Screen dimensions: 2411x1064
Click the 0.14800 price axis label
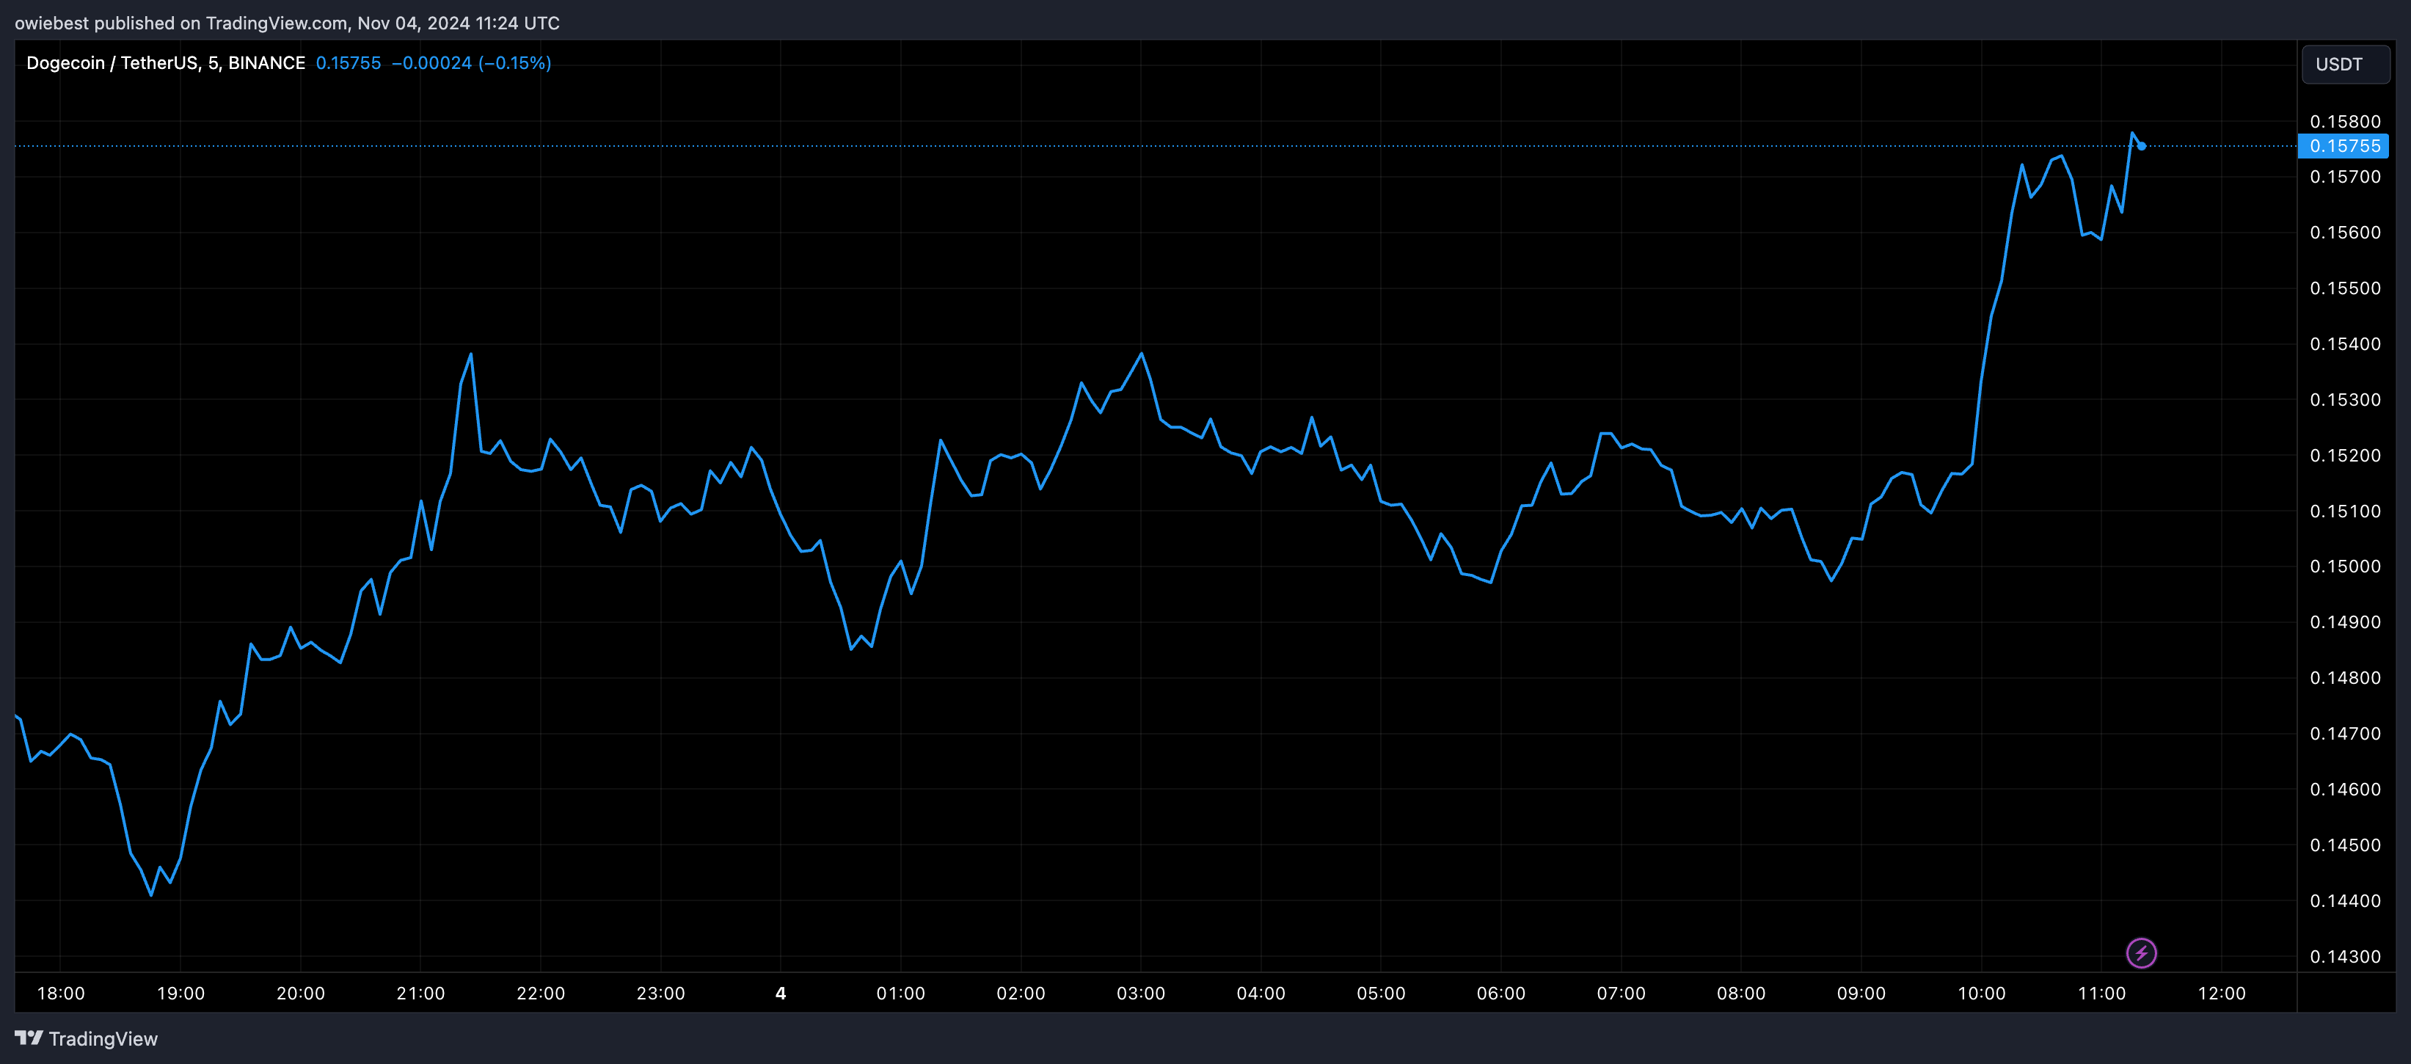point(2344,677)
